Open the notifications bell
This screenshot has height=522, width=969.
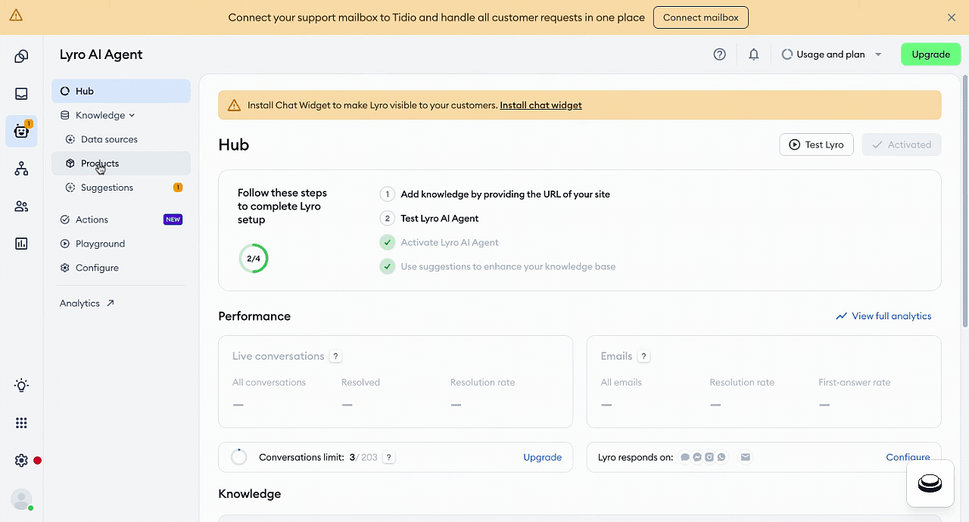[x=754, y=54]
